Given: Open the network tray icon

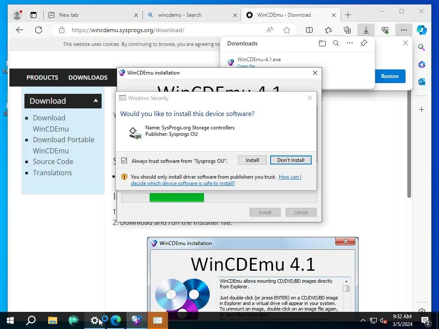Looking at the screenshot, I should (x=373, y=320).
